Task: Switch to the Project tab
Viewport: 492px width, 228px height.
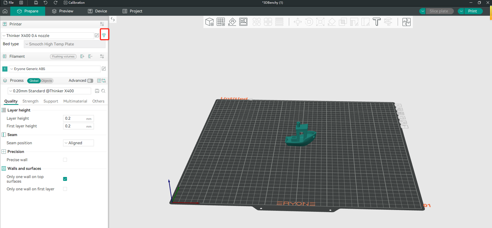Action: point(132,11)
